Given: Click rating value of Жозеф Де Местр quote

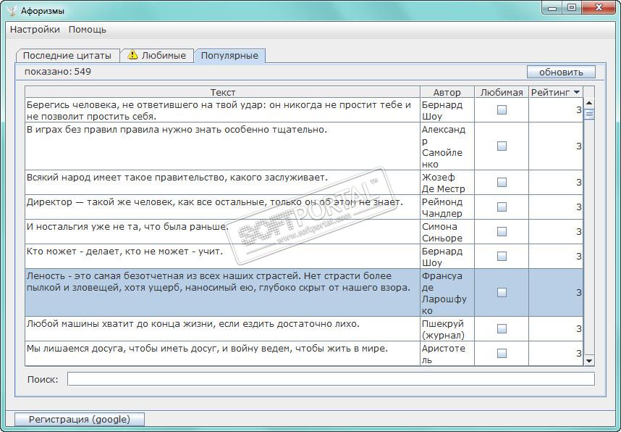Looking at the screenshot, I should 556,182.
